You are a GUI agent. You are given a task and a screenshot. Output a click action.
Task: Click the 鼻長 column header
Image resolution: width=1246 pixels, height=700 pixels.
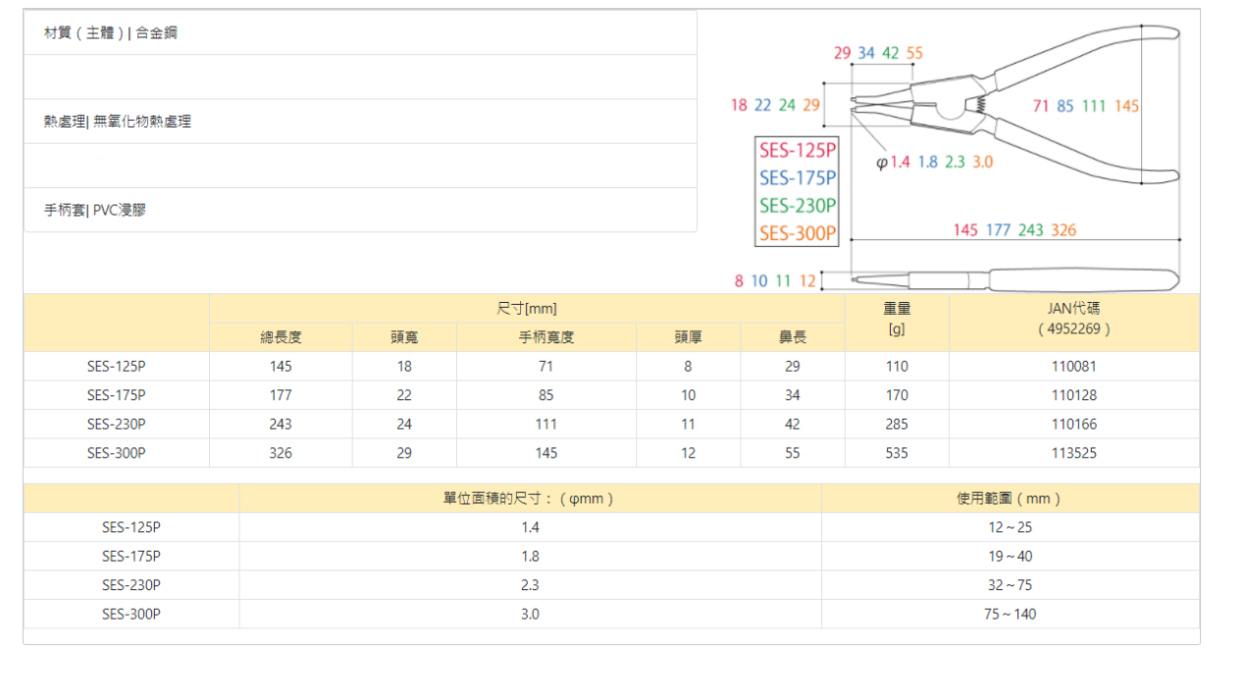[793, 337]
